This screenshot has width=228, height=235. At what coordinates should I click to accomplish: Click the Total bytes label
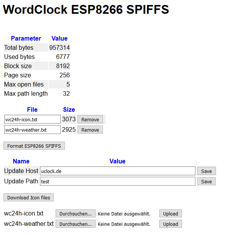tap(19, 48)
